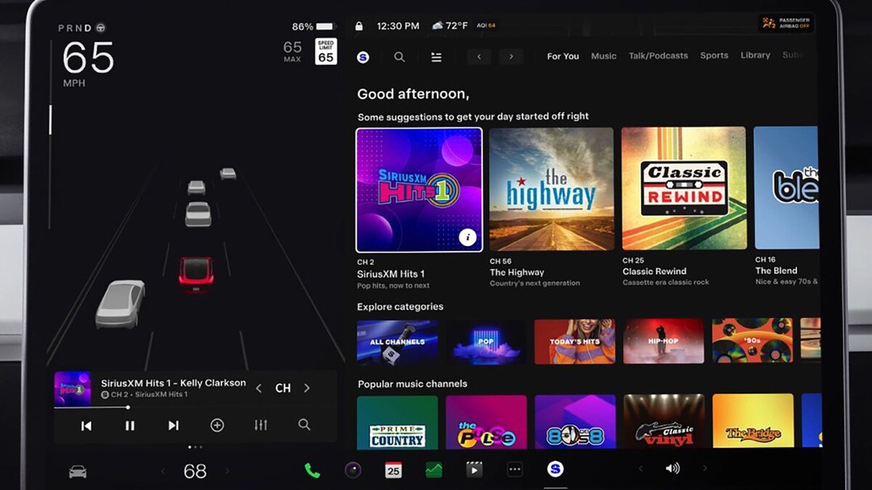
Task: Skip to the next track
Action: point(174,425)
